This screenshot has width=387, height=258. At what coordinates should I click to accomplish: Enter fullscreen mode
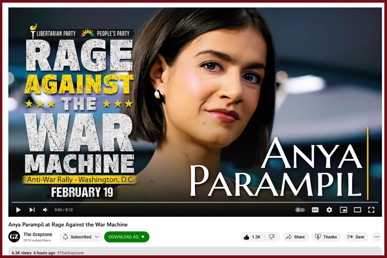[x=371, y=210]
